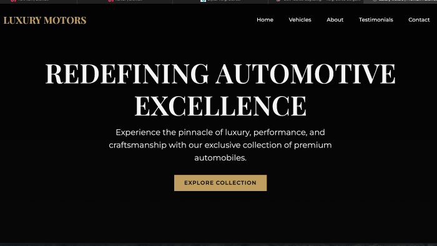The image size is (437, 246).
Task: Click the Explore Collection button
Action: 220,183
